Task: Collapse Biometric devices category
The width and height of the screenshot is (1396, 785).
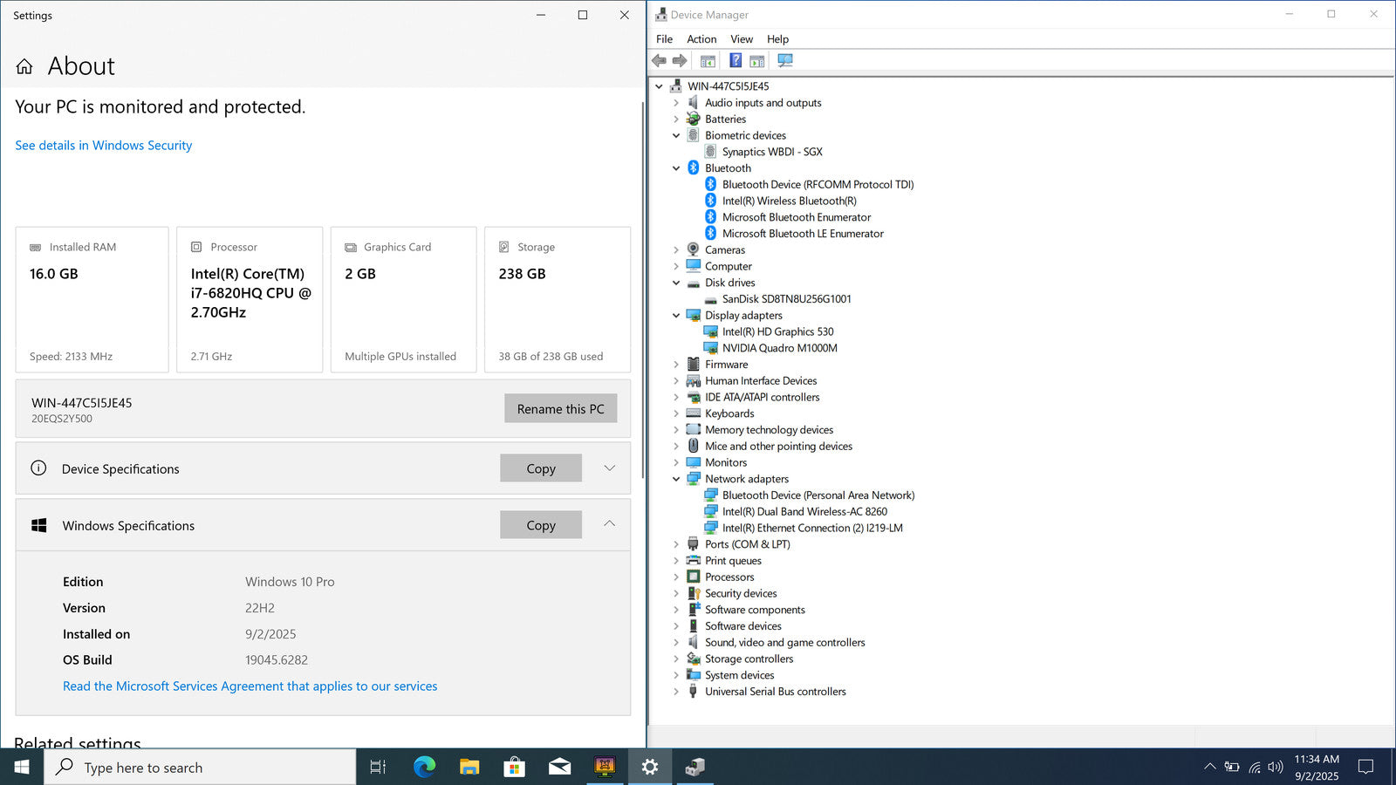Action: (x=676, y=135)
